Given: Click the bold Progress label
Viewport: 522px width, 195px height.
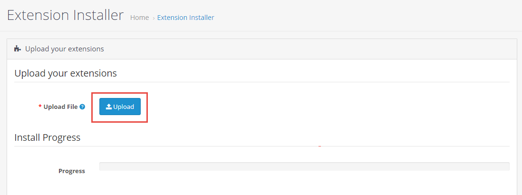Looking at the screenshot, I should click(x=72, y=171).
